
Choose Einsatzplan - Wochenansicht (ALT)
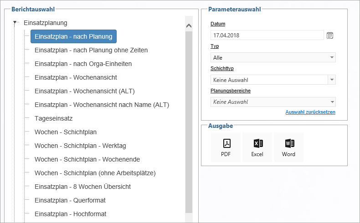[84, 91]
